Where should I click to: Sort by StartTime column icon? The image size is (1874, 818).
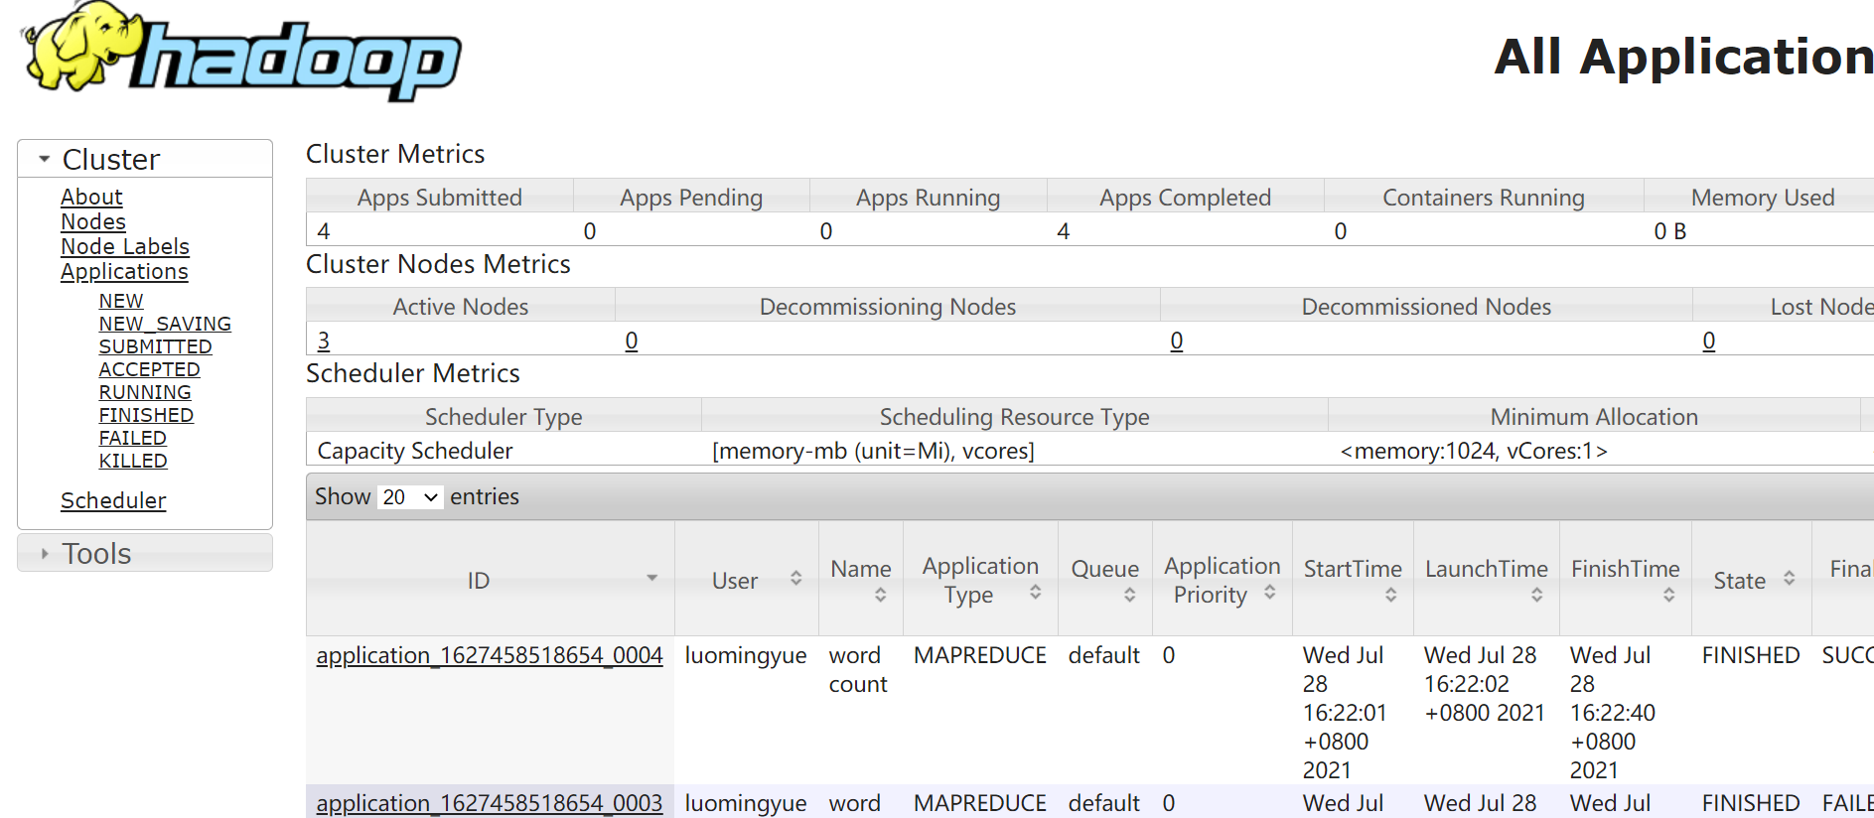click(x=1390, y=595)
